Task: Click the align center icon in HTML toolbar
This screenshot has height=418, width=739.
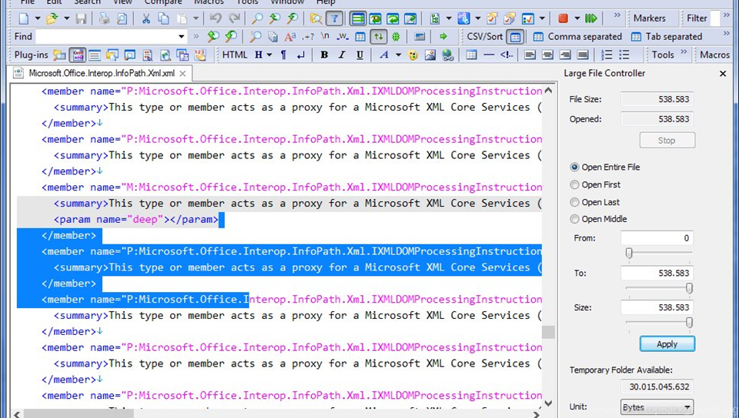Action: (x=547, y=55)
